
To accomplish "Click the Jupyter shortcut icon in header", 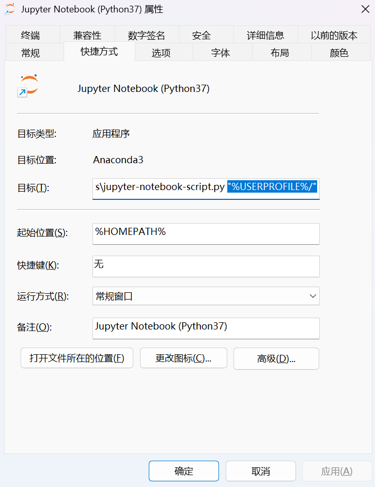I will [28, 86].
